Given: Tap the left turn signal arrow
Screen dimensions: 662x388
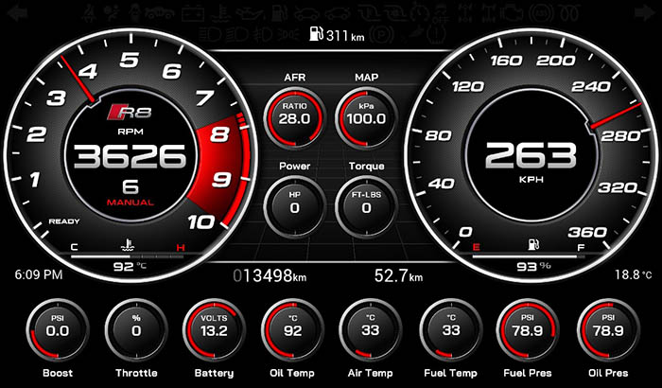Looking at the screenshot, I should coord(18,13).
